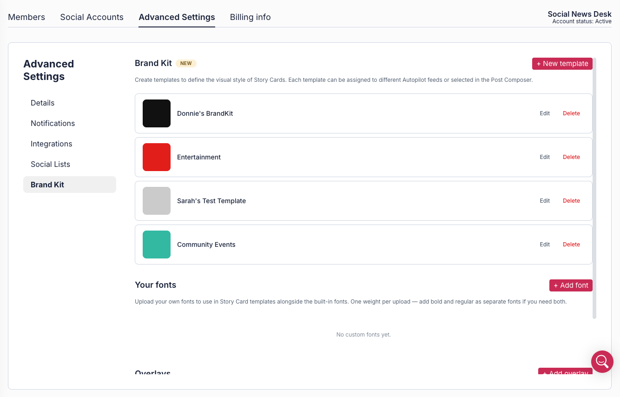The width and height of the screenshot is (620, 397).
Task: Click the + Add overlay button
Action: (565, 372)
